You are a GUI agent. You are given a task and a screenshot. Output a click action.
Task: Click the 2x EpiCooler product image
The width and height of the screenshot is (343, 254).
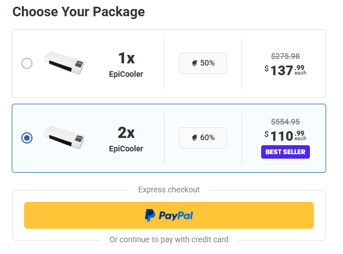click(64, 137)
